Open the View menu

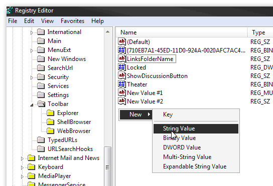point(47,21)
